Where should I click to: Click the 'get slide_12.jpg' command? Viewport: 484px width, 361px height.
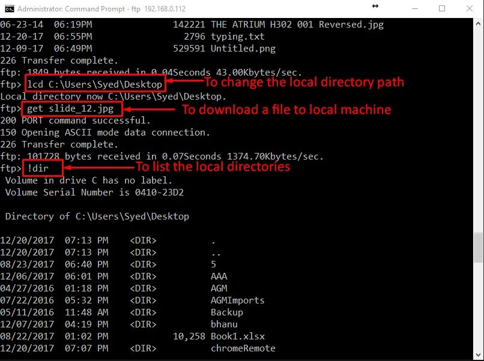tap(70, 109)
